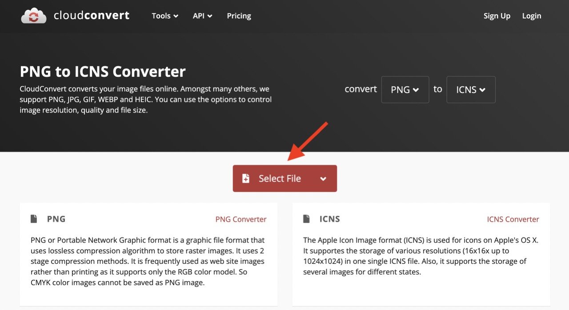569x310 pixels.
Task: Expand the Select File source options arrow
Action: (x=323, y=179)
